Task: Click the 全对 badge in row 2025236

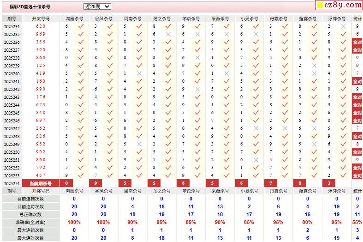Action: pyautogui.click(x=357, y=42)
